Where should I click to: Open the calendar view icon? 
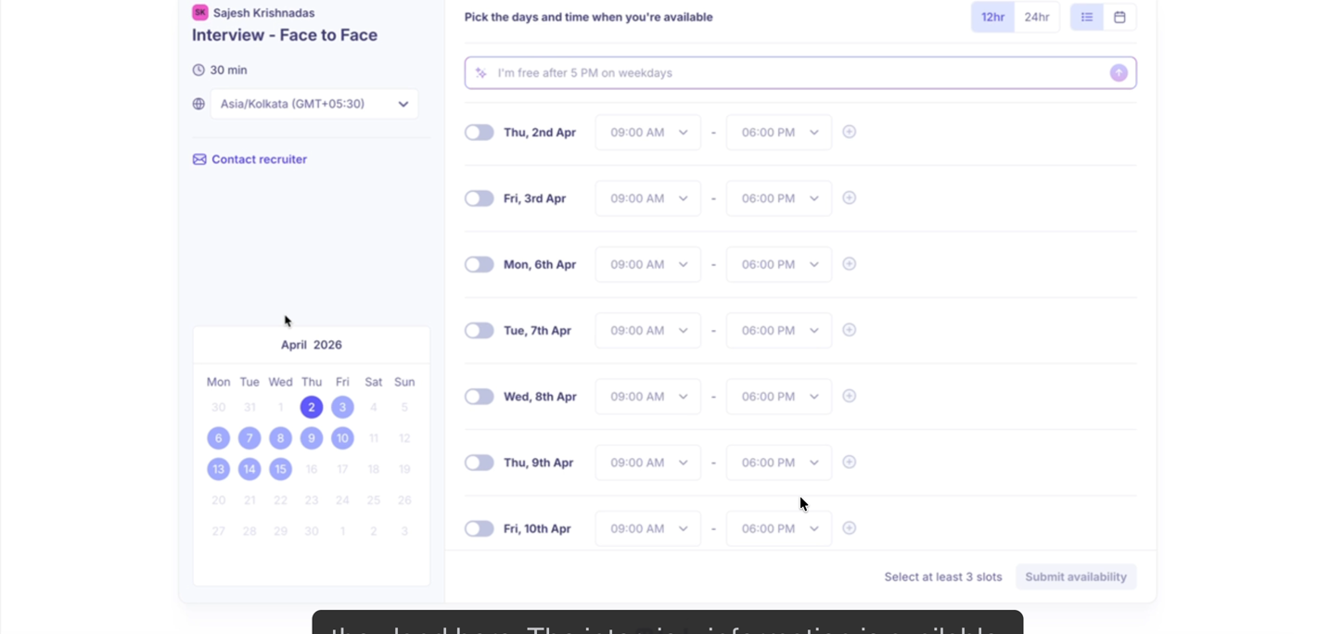click(1120, 17)
